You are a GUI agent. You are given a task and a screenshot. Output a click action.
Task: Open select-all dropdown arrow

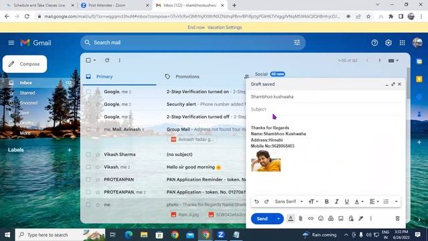click(95, 60)
